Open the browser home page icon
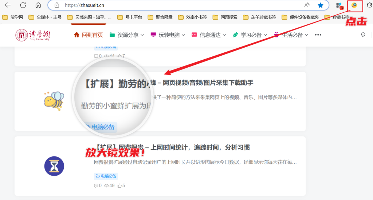The width and height of the screenshot is (373, 200). click(x=38, y=5)
